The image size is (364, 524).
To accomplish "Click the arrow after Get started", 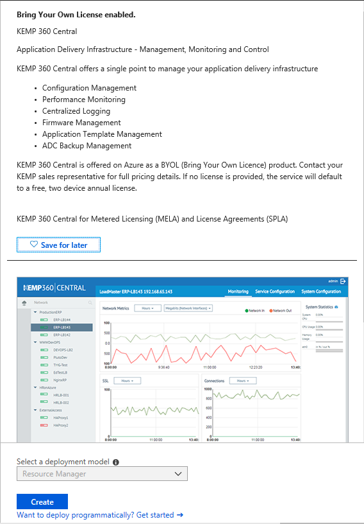I will coord(180,514).
